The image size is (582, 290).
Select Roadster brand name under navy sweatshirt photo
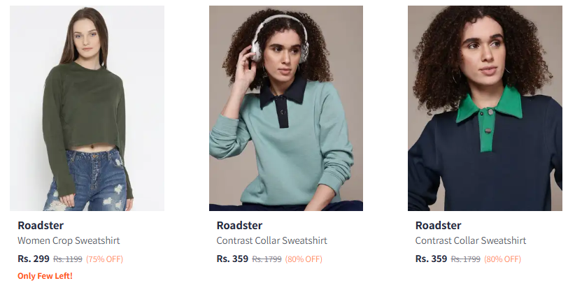pos(439,225)
